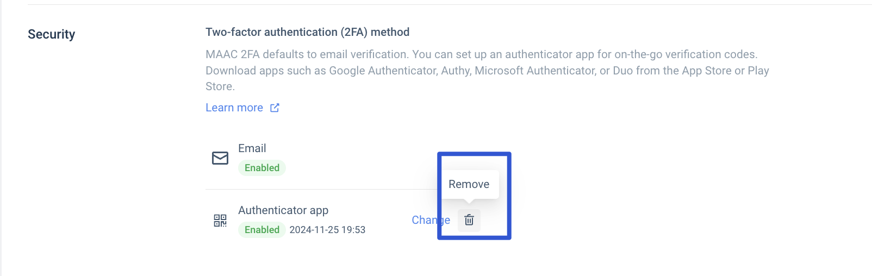Click the QR code icon
Image resolution: width=872 pixels, height=276 pixels.
pos(220,221)
